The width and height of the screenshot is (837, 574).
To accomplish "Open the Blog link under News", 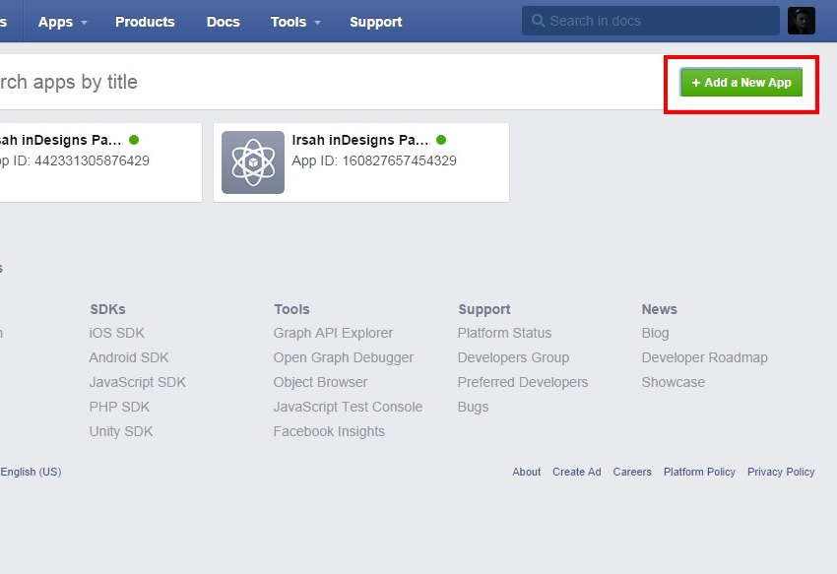I will pyautogui.click(x=655, y=333).
